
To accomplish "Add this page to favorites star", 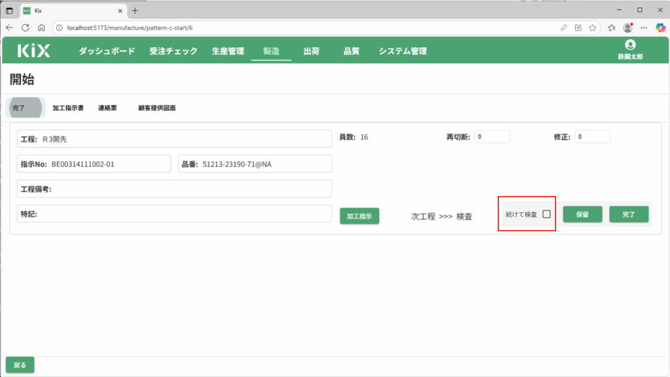I will coord(592,27).
